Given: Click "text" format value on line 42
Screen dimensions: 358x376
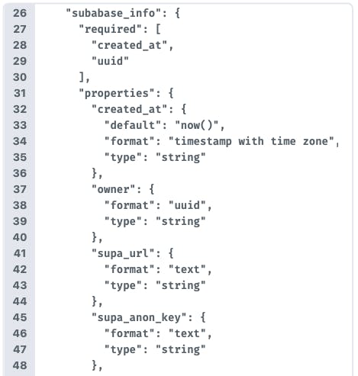Looking at the screenshot, I should (187, 269).
